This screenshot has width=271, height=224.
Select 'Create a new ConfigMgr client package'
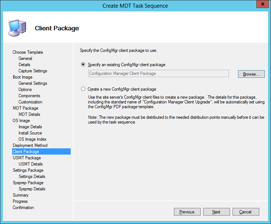83,89
